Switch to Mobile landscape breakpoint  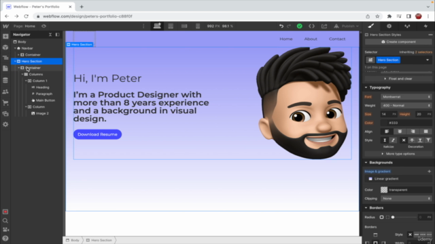184,26
